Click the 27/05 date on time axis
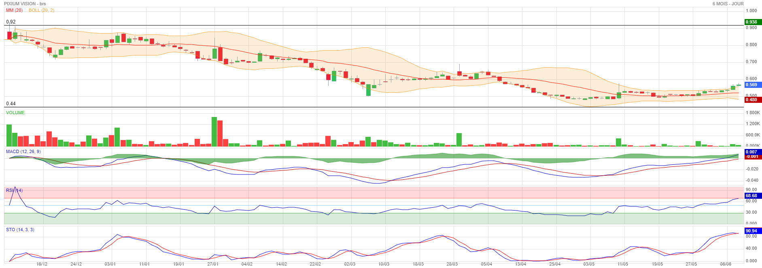 pyautogui.click(x=691, y=264)
